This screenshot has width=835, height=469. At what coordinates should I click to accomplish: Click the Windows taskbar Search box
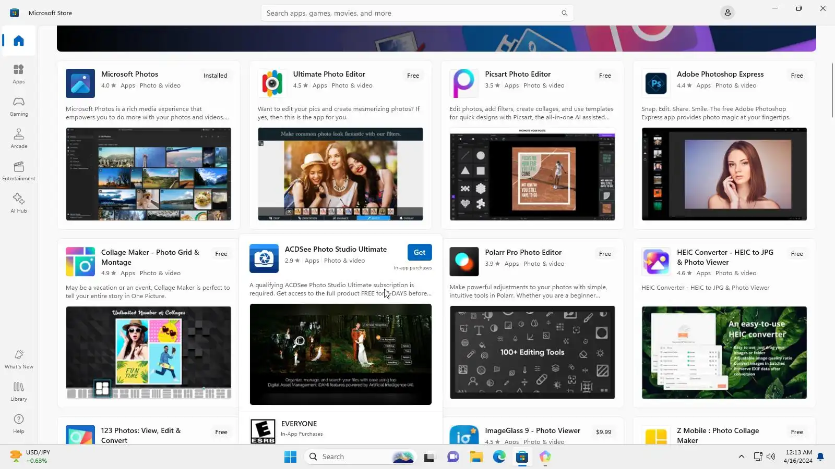pos(360,457)
